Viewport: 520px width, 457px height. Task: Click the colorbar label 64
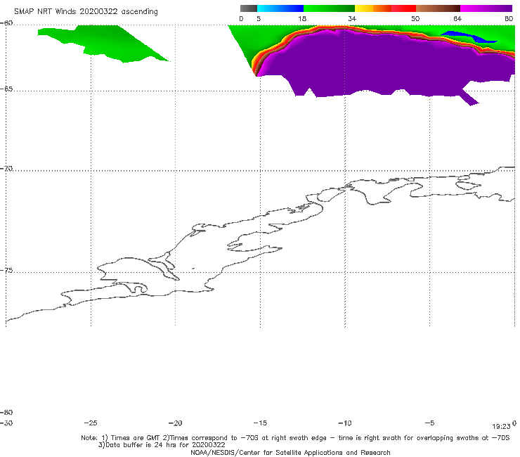(x=457, y=18)
